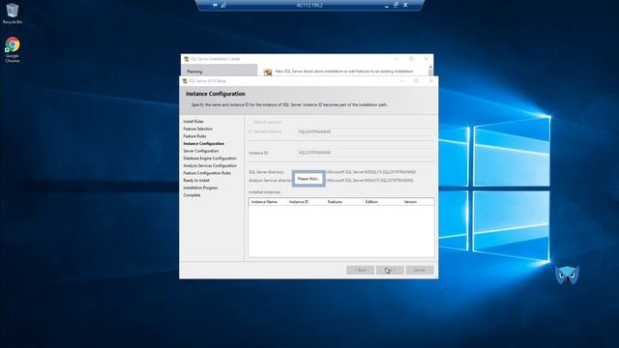Click the Analysis Services directory path text
Screen dimensions: 619x348
[x=369, y=181]
